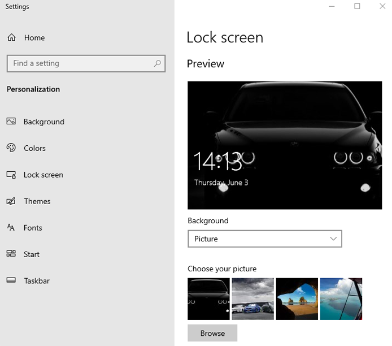Maximize the Settings window
392x346 pixels.
(357, 6)
